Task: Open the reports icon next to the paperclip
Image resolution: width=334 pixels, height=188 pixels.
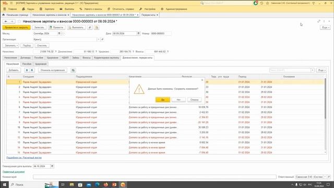Action: (97, 28)
